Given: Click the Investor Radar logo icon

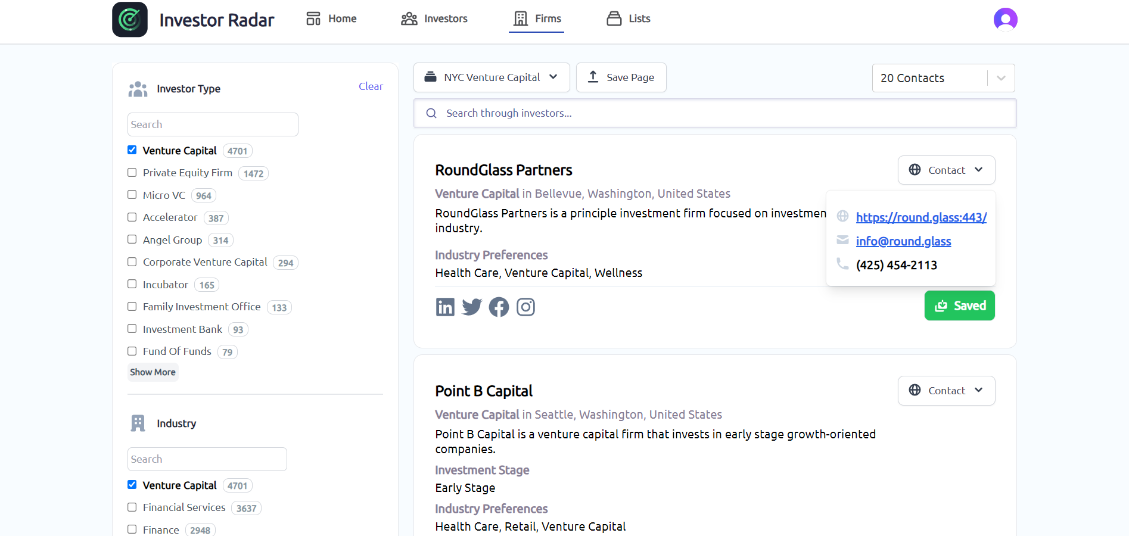Looking at the screenshot, I should click(x=130, y=20).
